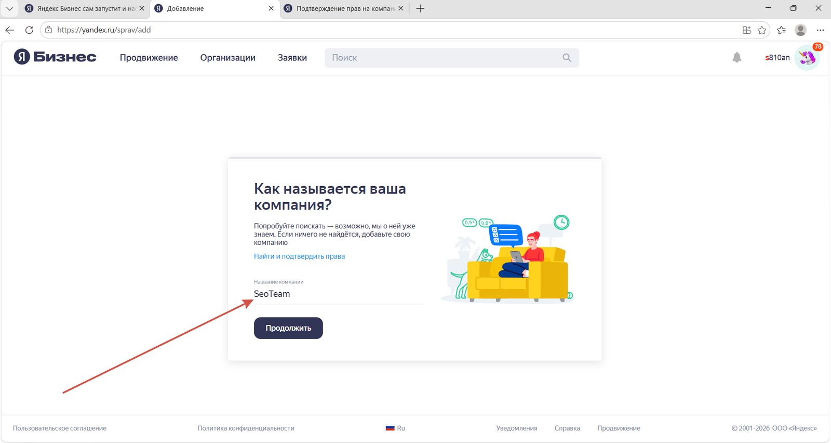Click the Яндекс Бизнес logo

pyautogui.click(x=55, y=57)
